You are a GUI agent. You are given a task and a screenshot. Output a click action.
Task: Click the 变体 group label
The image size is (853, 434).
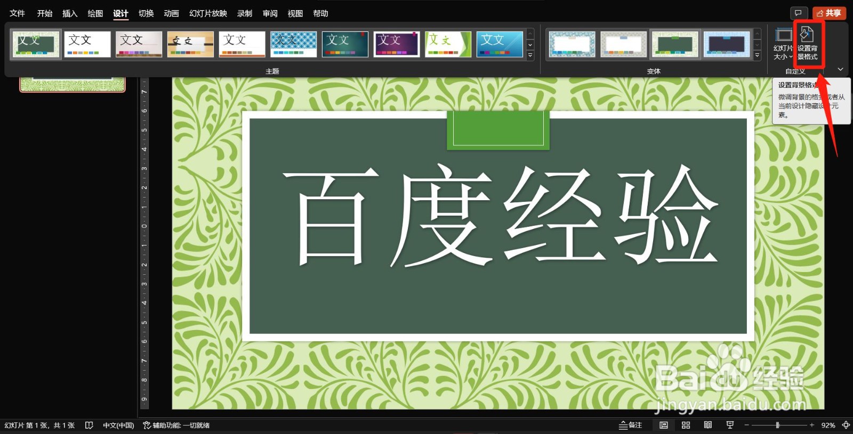click(x=654, y=71)
